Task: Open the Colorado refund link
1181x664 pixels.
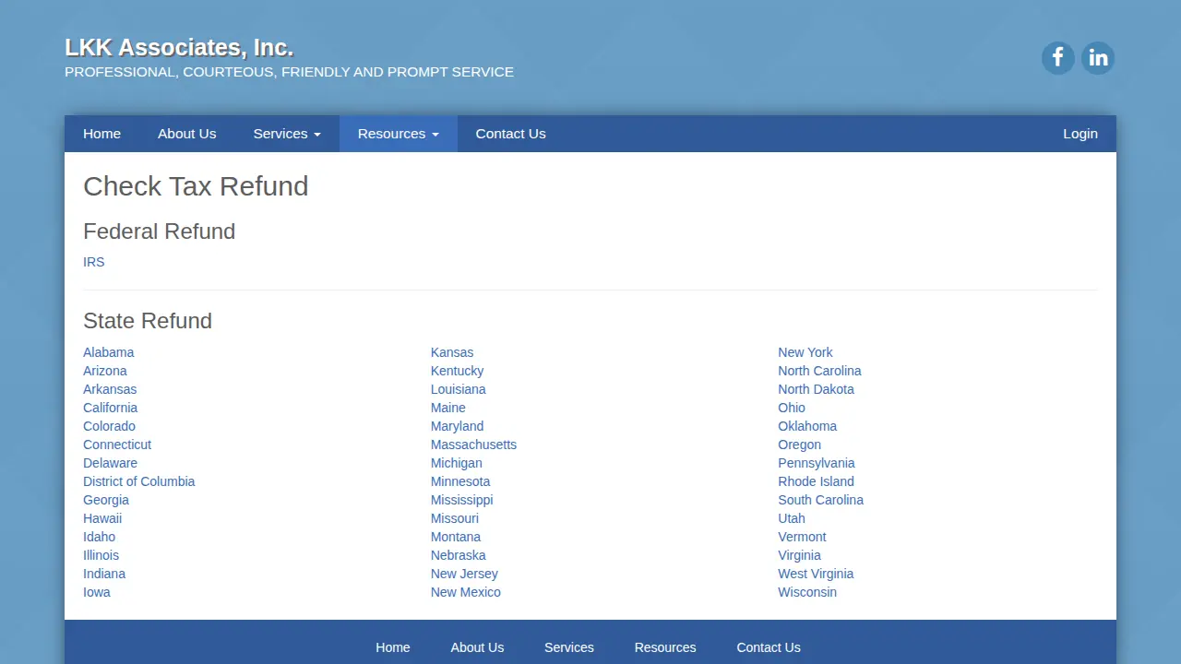Action: [109, 426]
